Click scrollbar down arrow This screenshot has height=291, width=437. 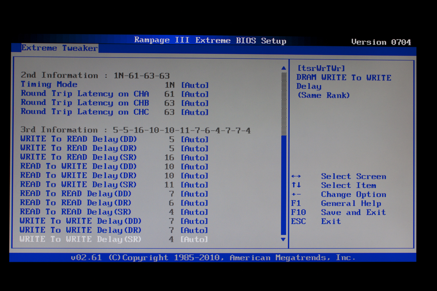(x=283, y=239)
